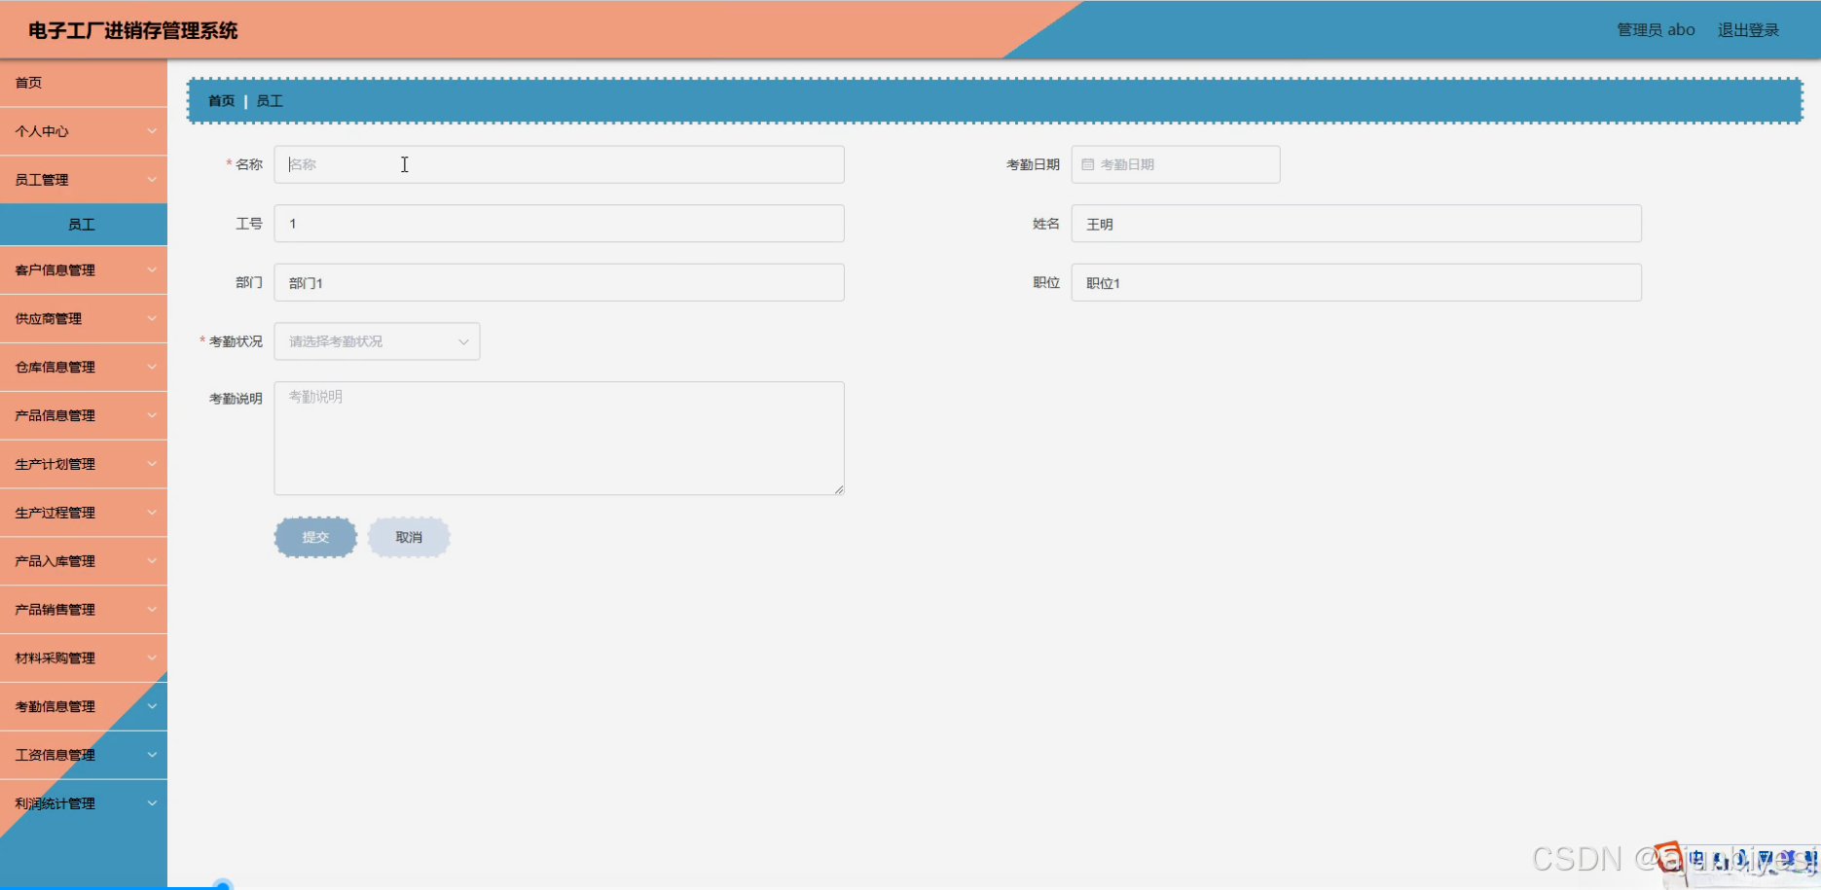Click the 取消 cancel button
Image resolution: width=1821 pixels, height=890 pixels.
pos(409,537)
